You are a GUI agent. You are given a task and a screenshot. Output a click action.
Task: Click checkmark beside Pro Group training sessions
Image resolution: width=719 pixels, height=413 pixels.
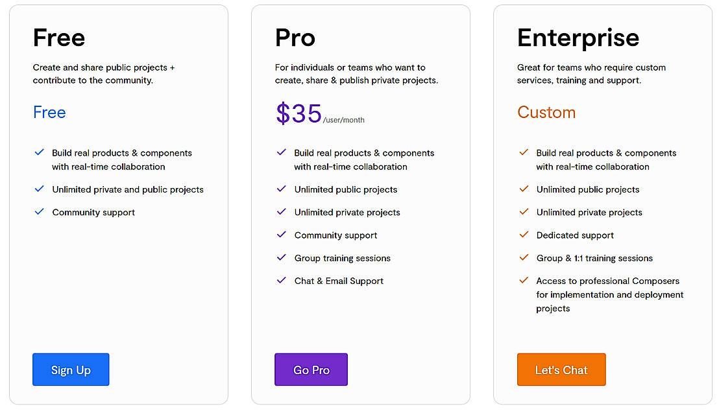tap(281, 257)
